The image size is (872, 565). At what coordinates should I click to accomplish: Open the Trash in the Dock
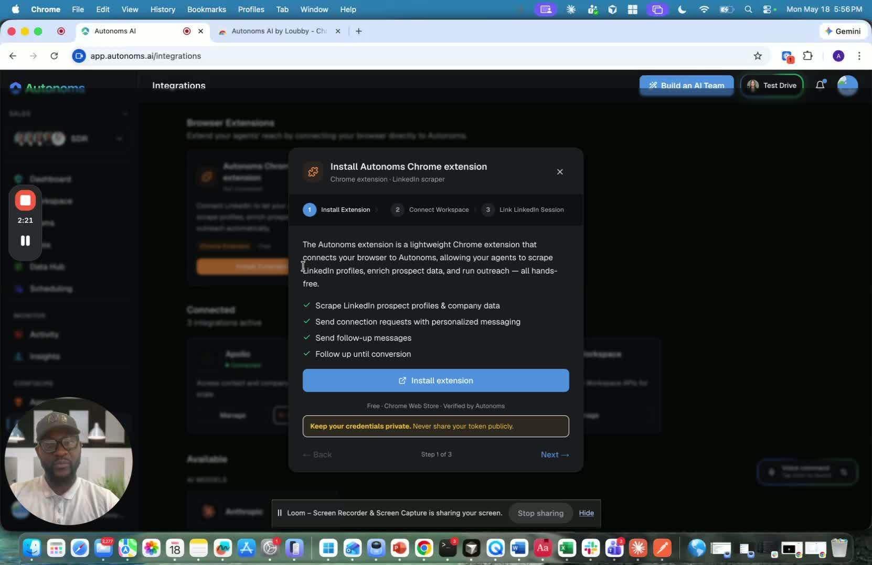(x=839, y=548)
